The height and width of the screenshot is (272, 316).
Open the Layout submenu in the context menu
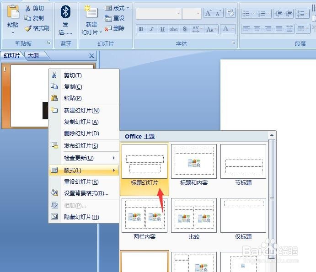point(84,170)
